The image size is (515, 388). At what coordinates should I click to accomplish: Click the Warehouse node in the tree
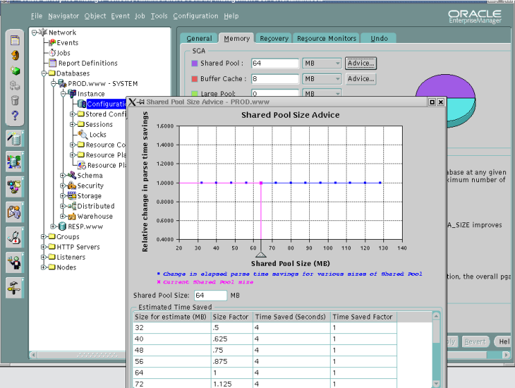tap(94, 216)
